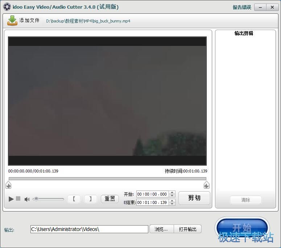This screenshot has width=281, height=248.
Task: Click the file path big_buck_bunny.mp4 text
Action: [88, 21]
